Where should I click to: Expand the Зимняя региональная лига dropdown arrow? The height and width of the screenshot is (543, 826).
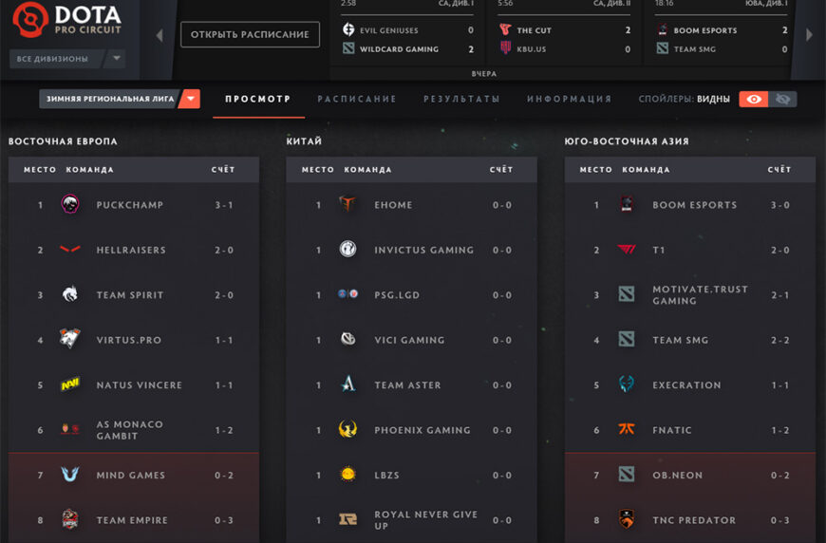click(x=191, y=99)
